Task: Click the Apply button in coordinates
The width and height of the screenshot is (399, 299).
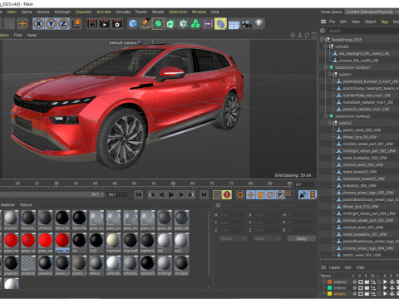Action: click(301, 238)
